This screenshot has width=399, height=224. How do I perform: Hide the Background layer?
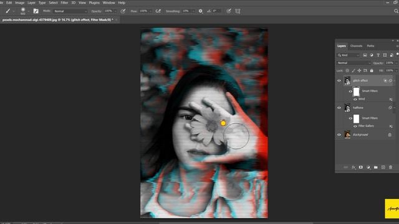tap(339, 135)
